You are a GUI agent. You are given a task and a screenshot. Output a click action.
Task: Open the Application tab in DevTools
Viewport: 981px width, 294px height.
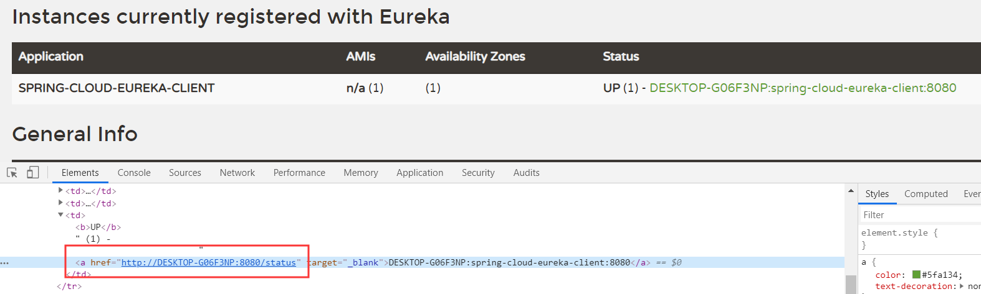(420, 173)
